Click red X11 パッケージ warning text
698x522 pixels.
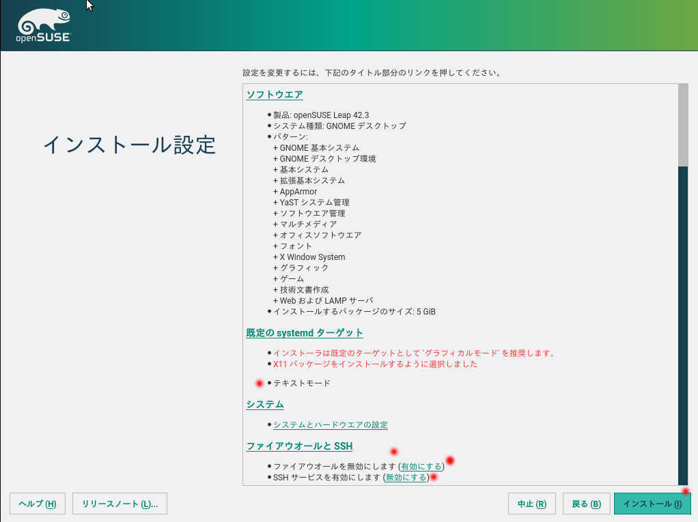click(x=375, y=364)
